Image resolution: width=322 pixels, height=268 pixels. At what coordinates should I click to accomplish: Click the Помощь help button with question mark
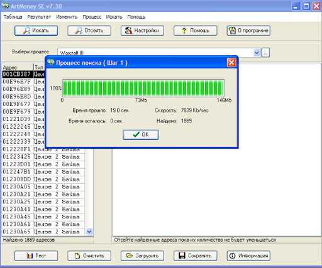[x=195, y=31]
